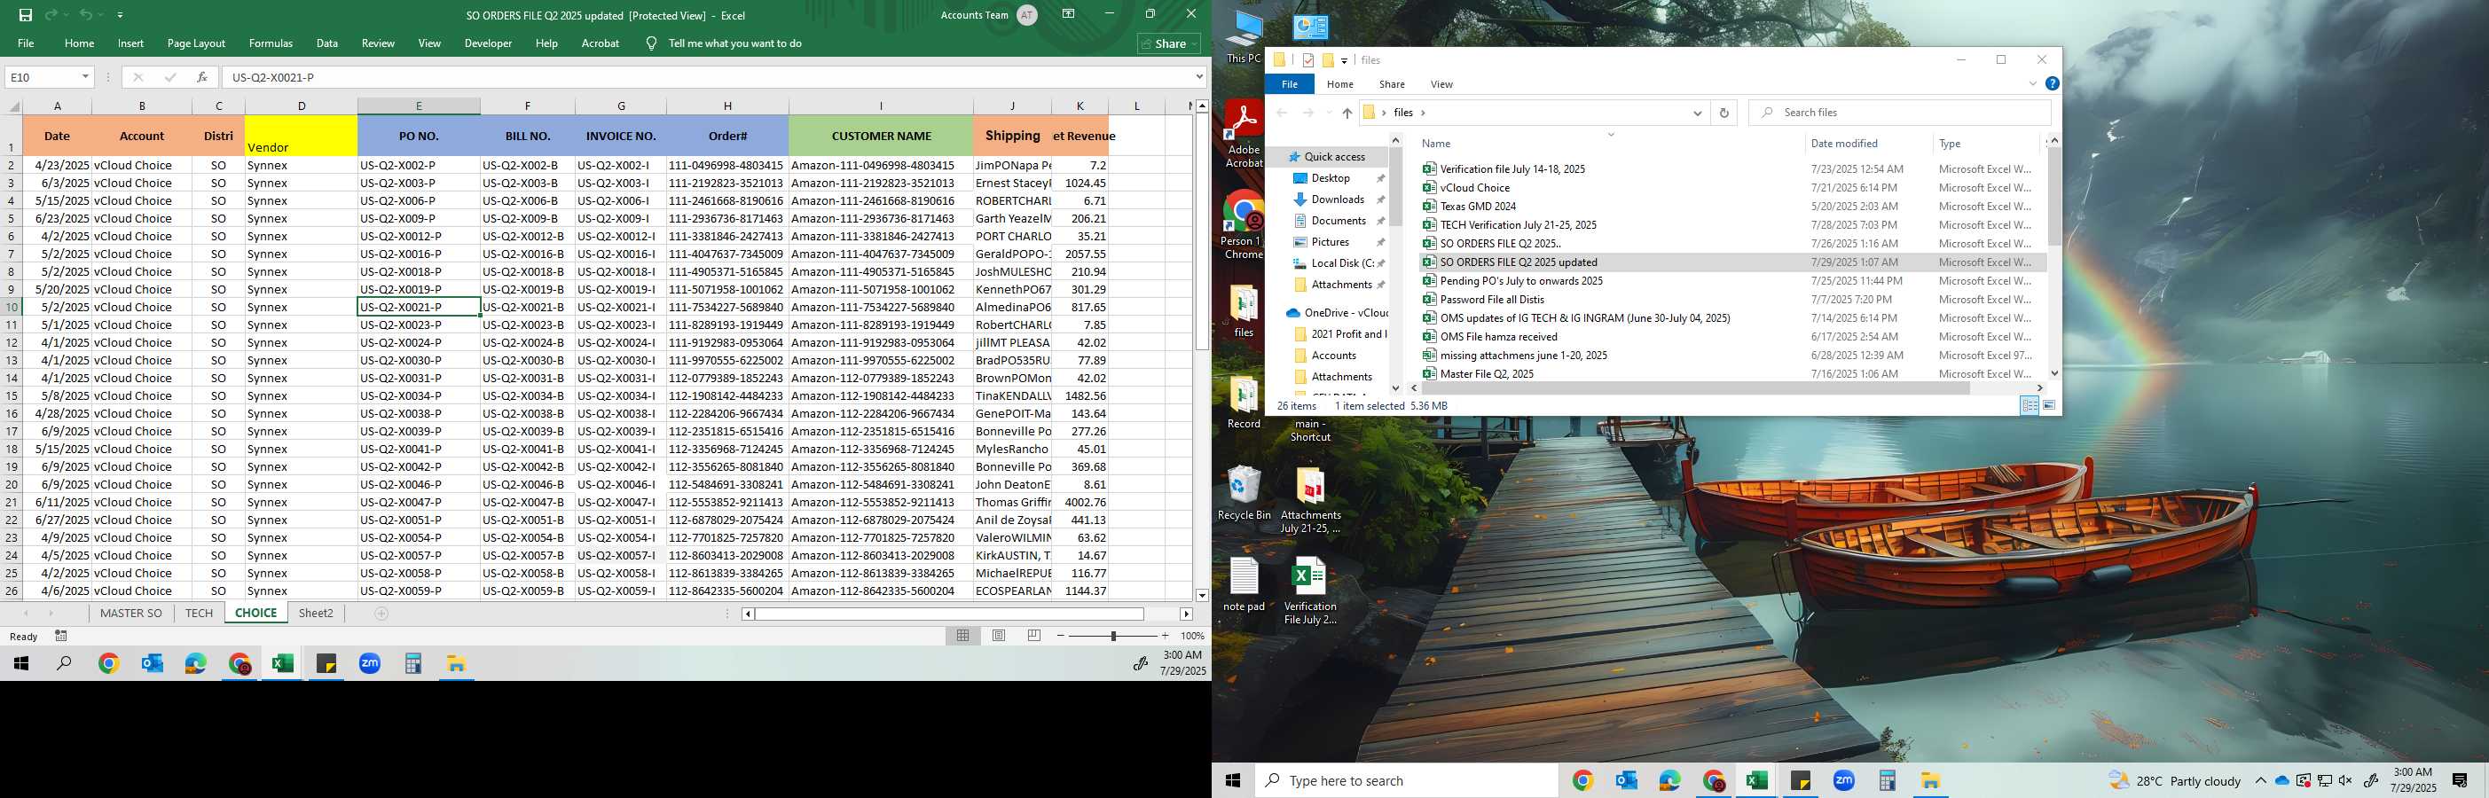Open Explorer's Customize Quick Access Toolbar dropdown
The image size is (2489, 798).
pyautogui.click(x=1344, y=61)
